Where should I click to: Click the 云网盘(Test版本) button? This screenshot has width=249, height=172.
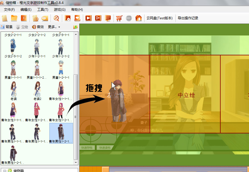point(160,18)
